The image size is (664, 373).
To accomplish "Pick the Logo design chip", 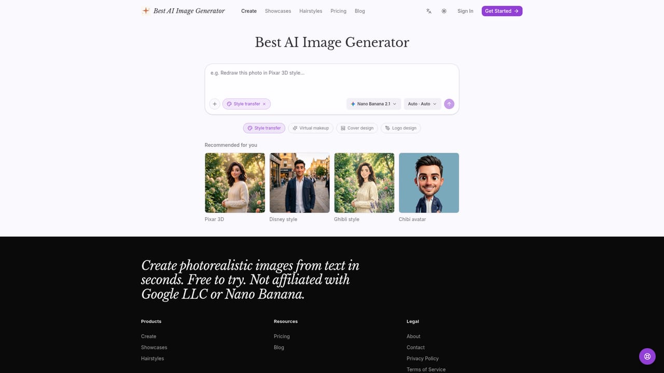I will pyautogui.click(x=400, y=128).
